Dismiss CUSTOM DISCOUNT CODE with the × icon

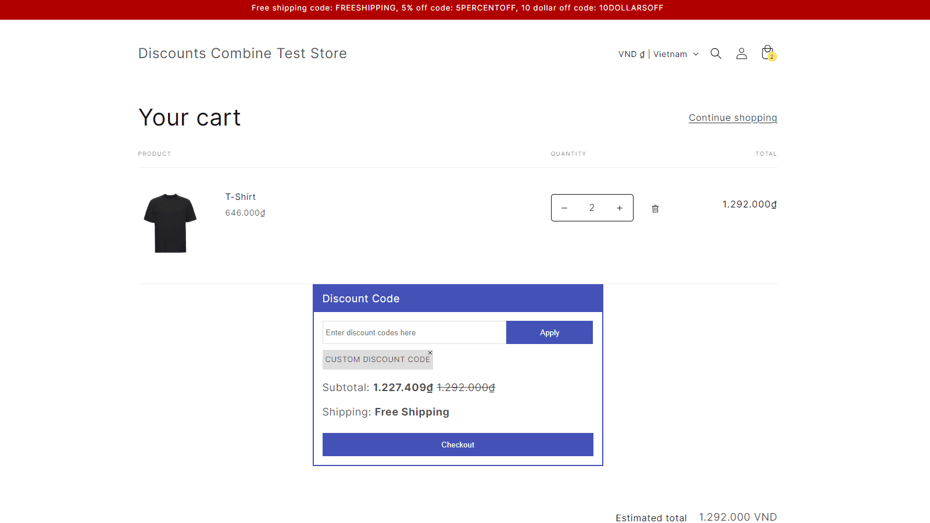pyautogui.click(x=431, y=353)
